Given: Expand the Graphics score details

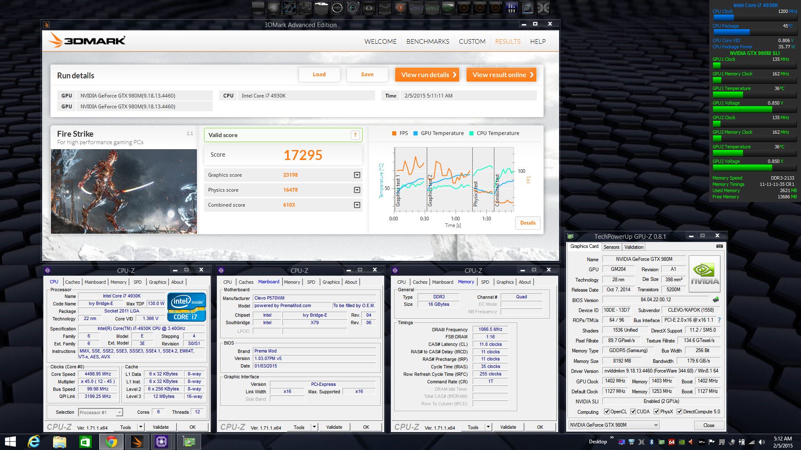Looking at the screenshot, I should pos(357,175).
